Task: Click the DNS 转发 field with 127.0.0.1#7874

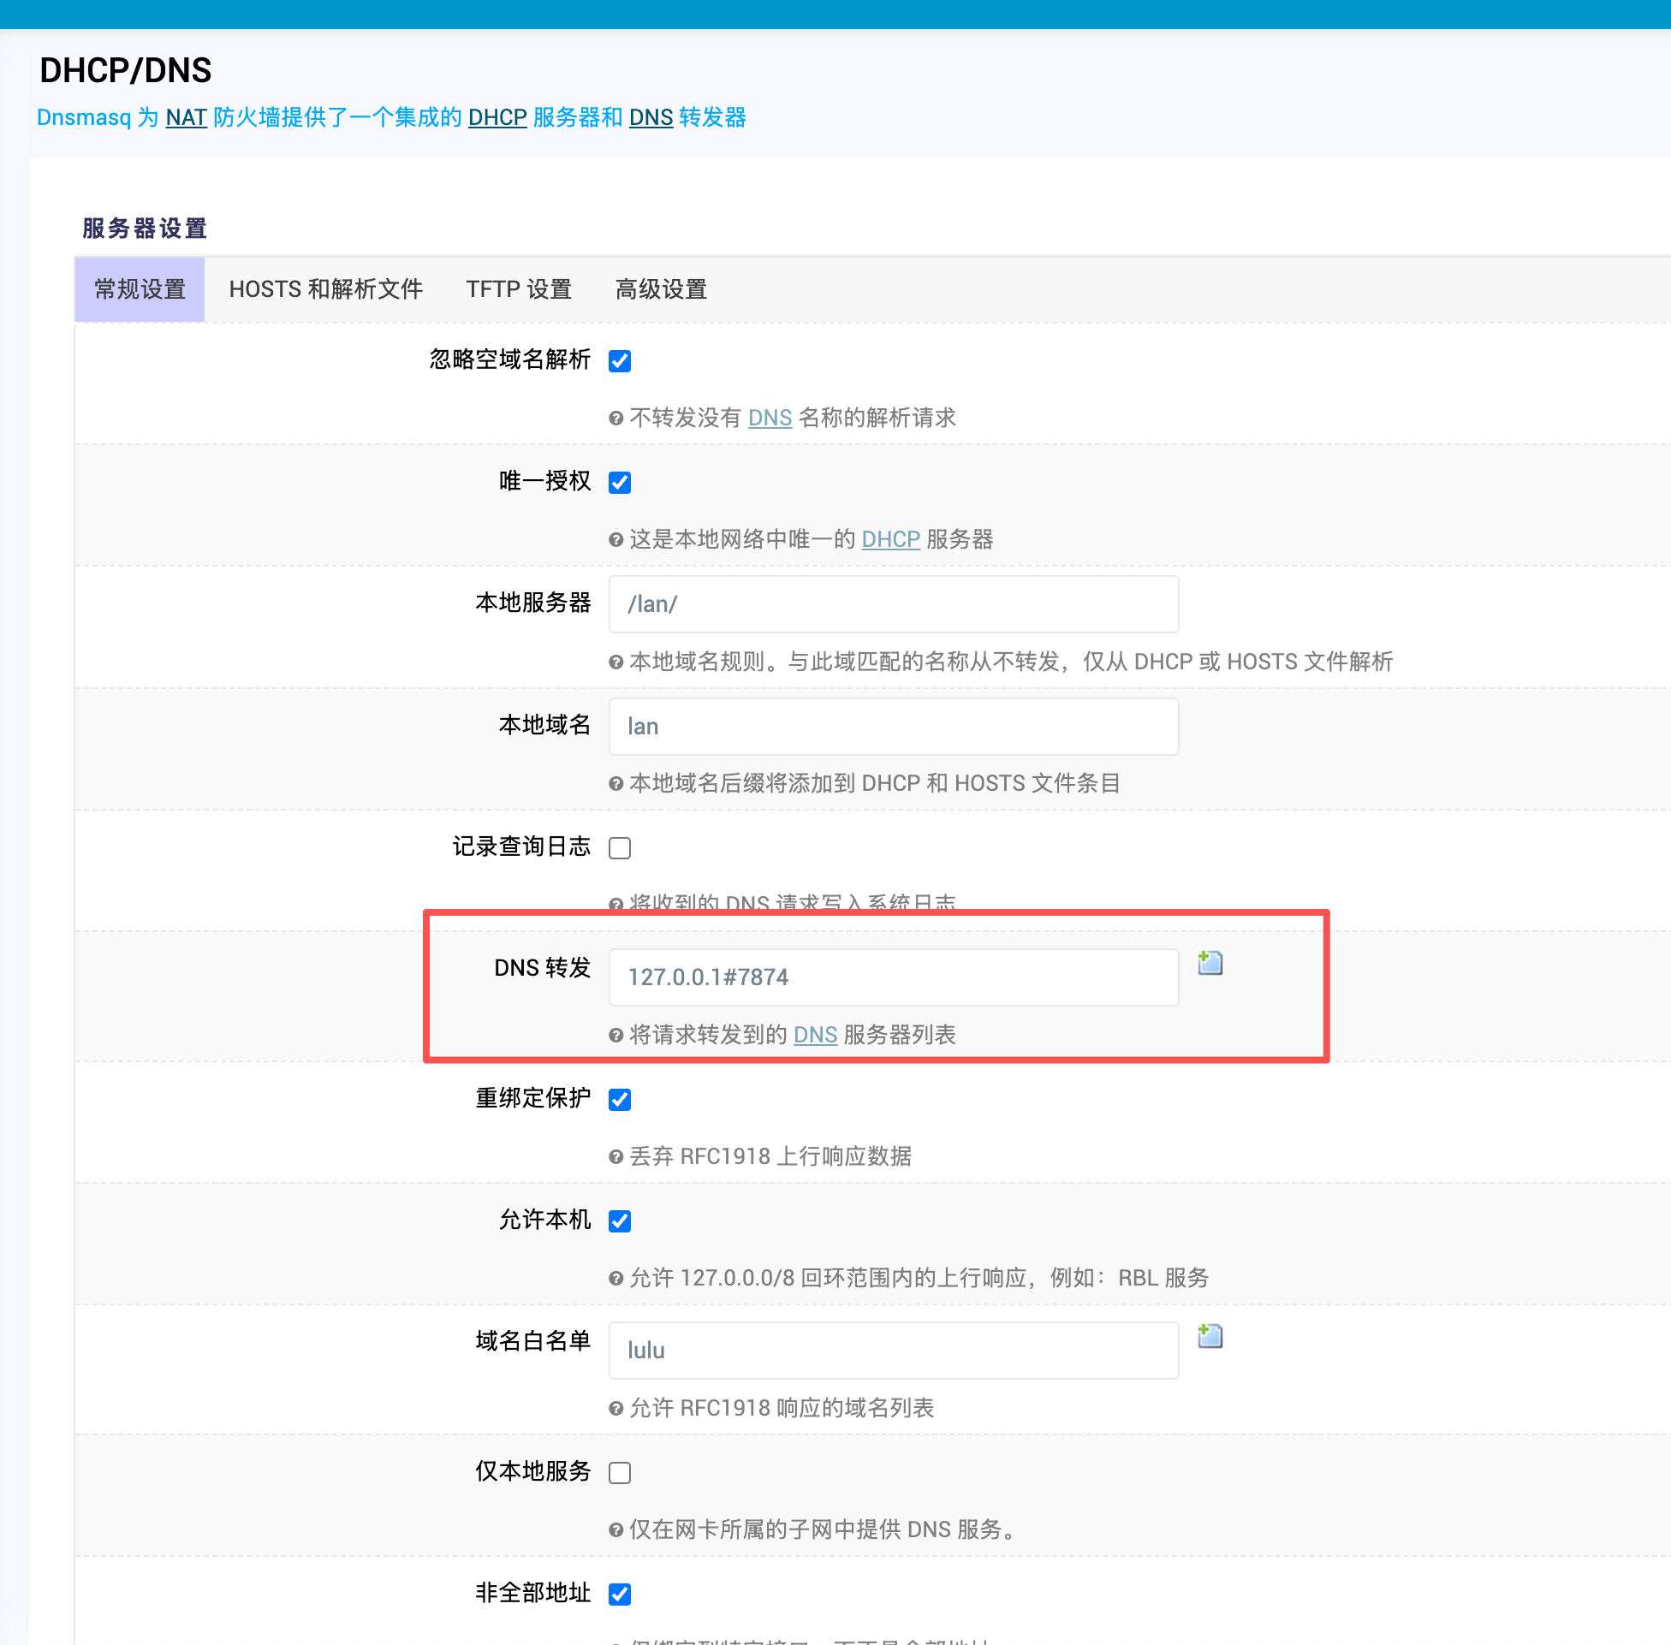Action: (x=894, y=977)
